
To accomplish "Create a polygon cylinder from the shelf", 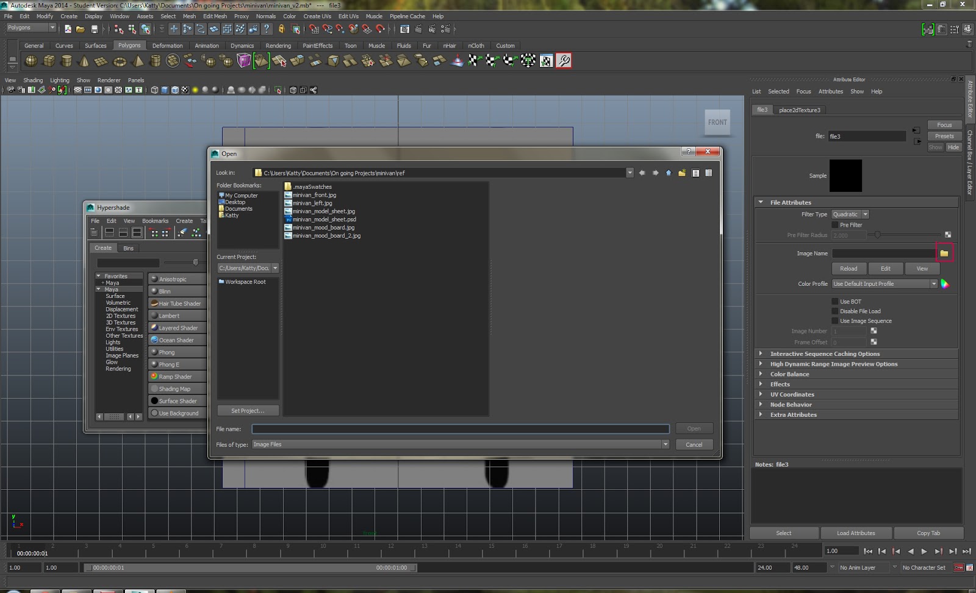I will click(66, 61).
